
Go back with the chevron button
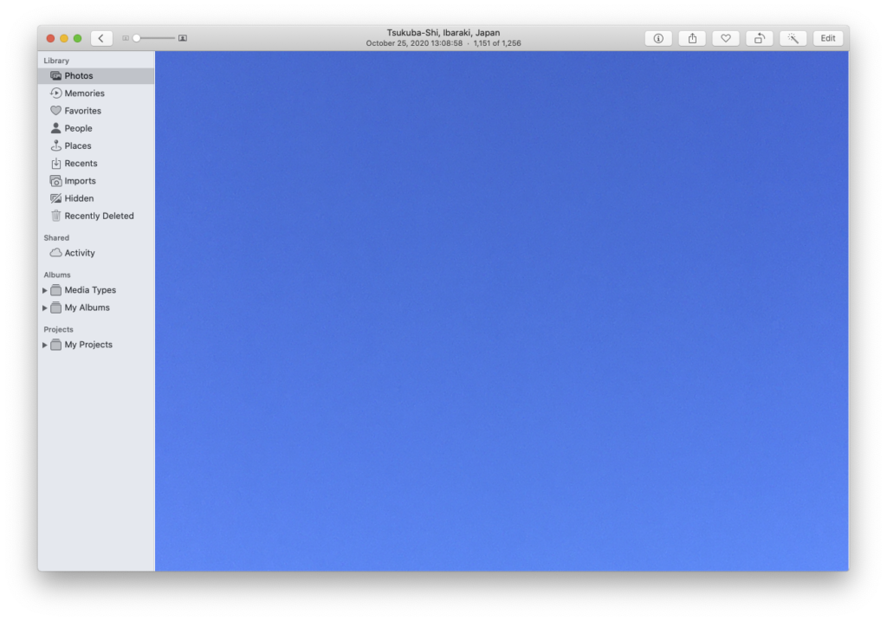[101, 38]
